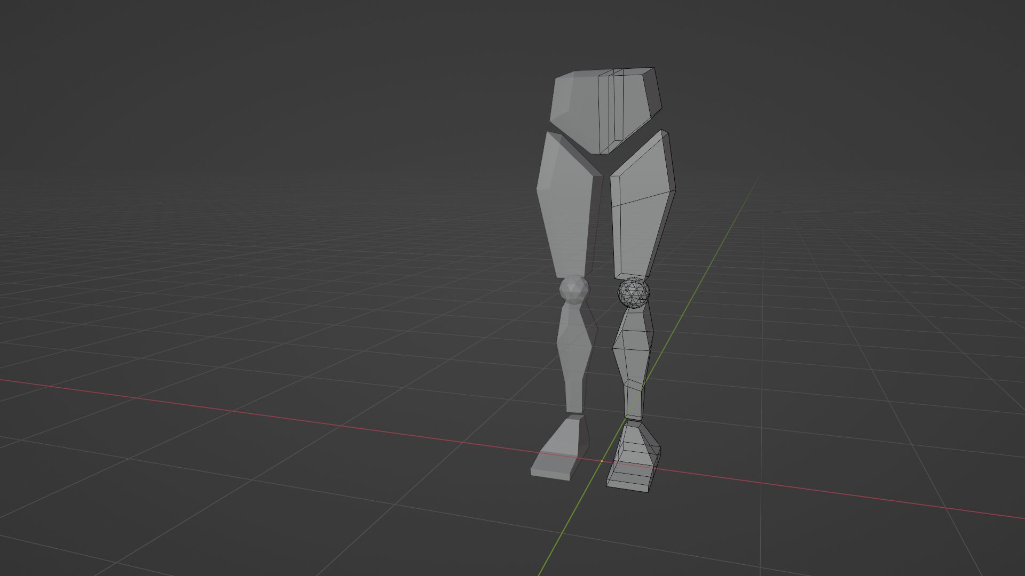Select the solid shaded thigh mesh
The height and width of the screenshot is (576, 1025).
(566, 208)
